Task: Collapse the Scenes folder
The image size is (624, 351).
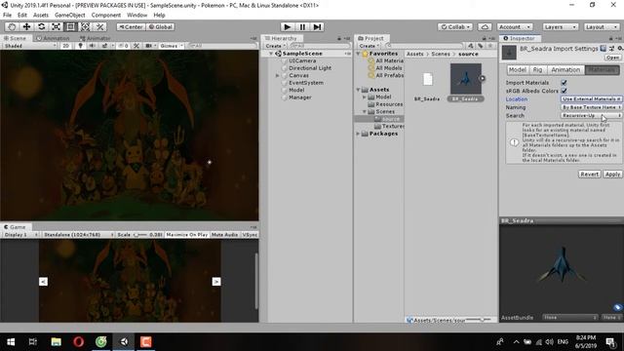Action: click(364, 111)
